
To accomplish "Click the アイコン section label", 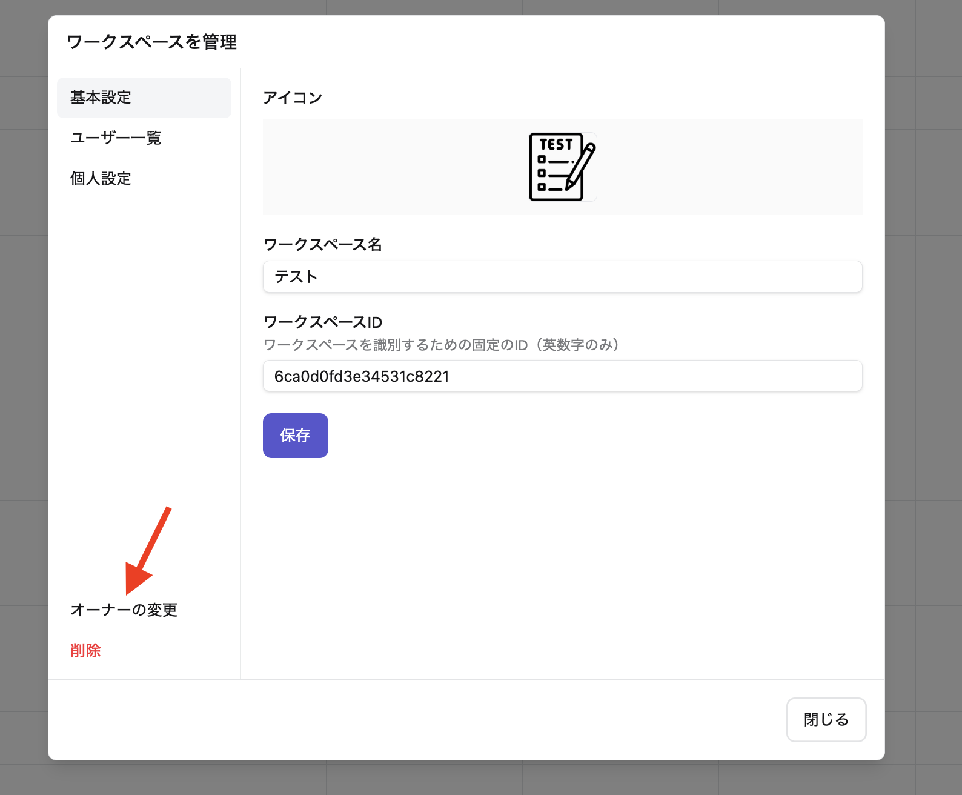I will coord(293,98).
